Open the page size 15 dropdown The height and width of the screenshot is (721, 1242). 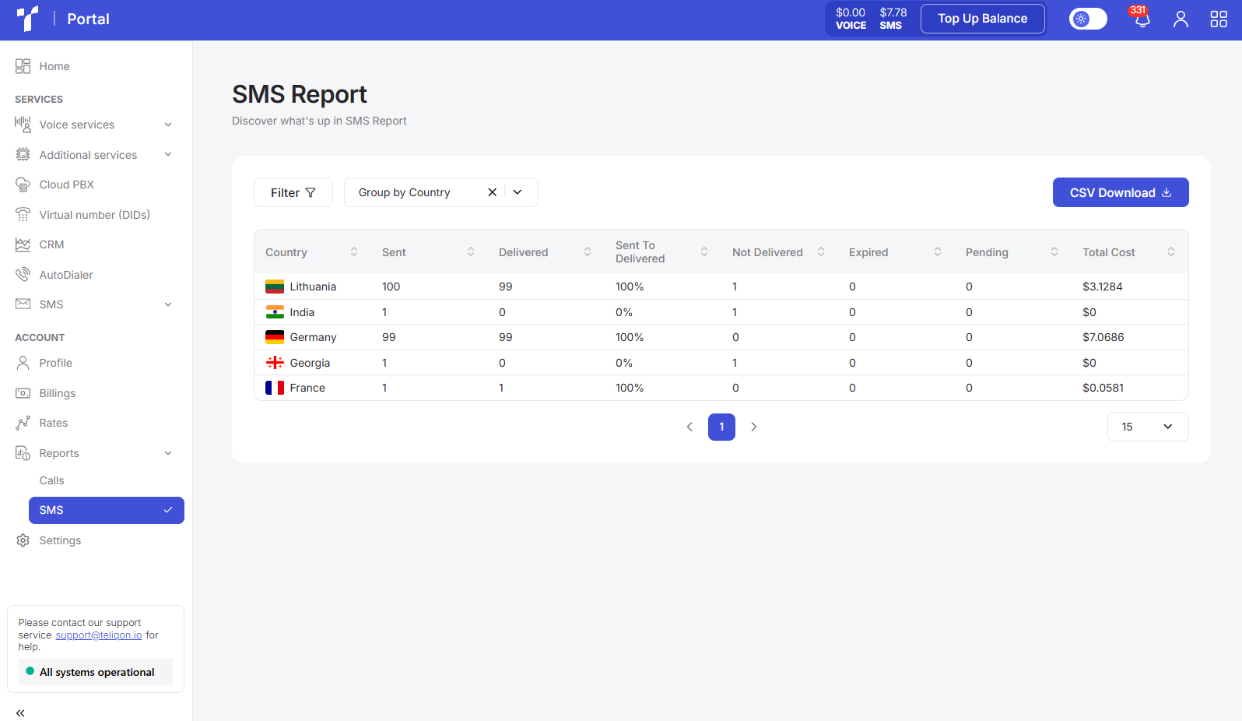tap(1148, 427)
